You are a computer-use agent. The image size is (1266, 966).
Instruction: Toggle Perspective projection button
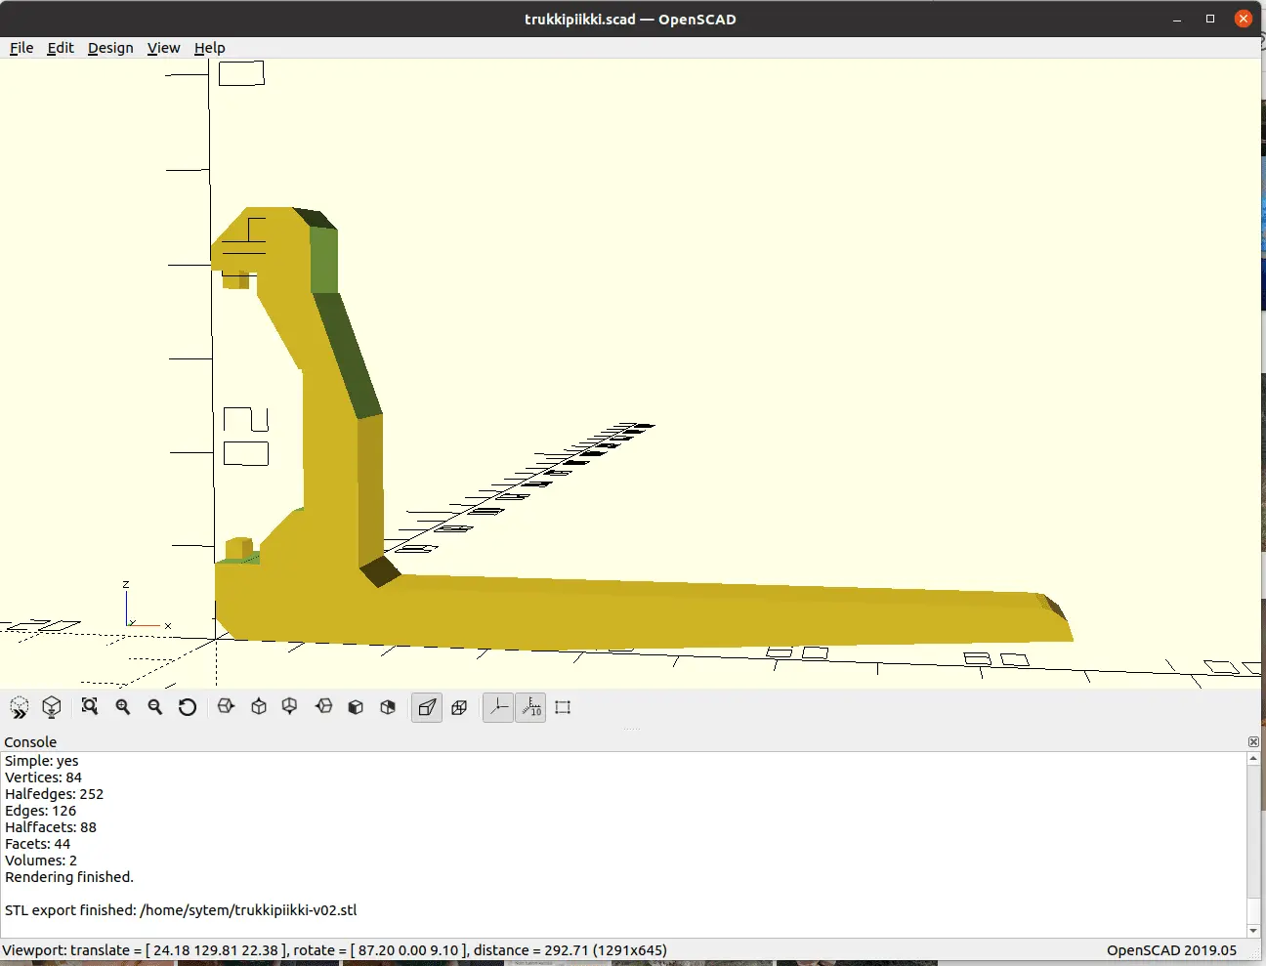[x=427, y=707]
